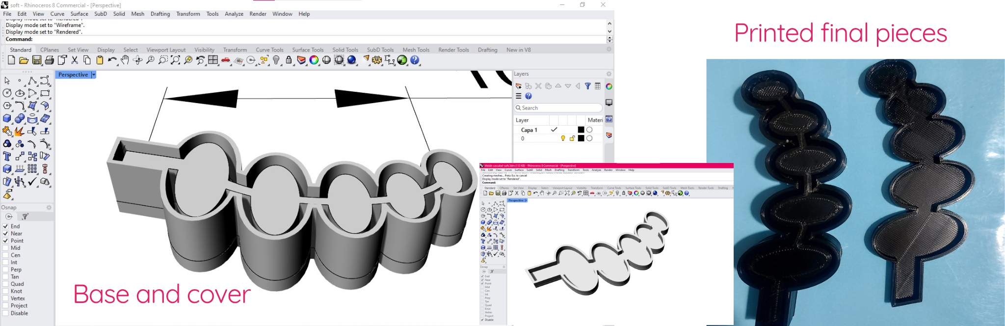This screenshot has width=1005, height=326.
Task: Toggle lightbulb visibility of layer 0
Action: (563, 138)
